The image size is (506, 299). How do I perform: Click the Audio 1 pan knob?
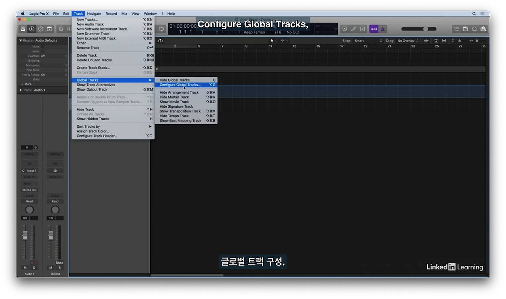tap(30, 210)
